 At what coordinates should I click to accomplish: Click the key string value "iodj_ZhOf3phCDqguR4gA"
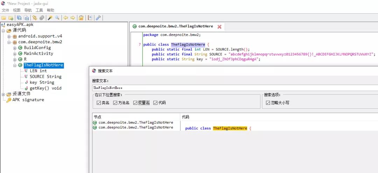coord(235,59)
